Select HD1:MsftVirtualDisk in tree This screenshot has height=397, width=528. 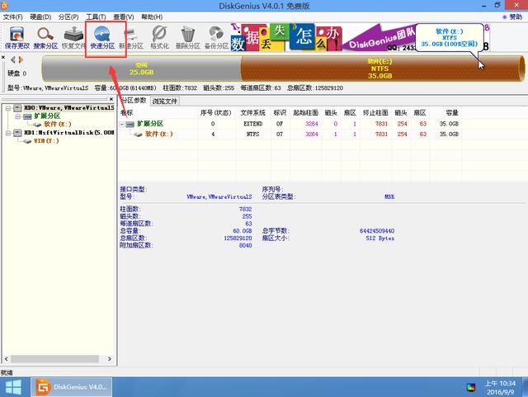(69, 133)
